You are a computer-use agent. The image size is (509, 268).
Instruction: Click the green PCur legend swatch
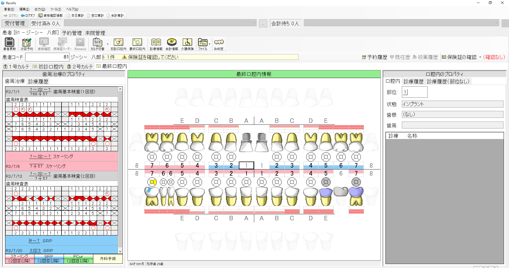point(78,259)
